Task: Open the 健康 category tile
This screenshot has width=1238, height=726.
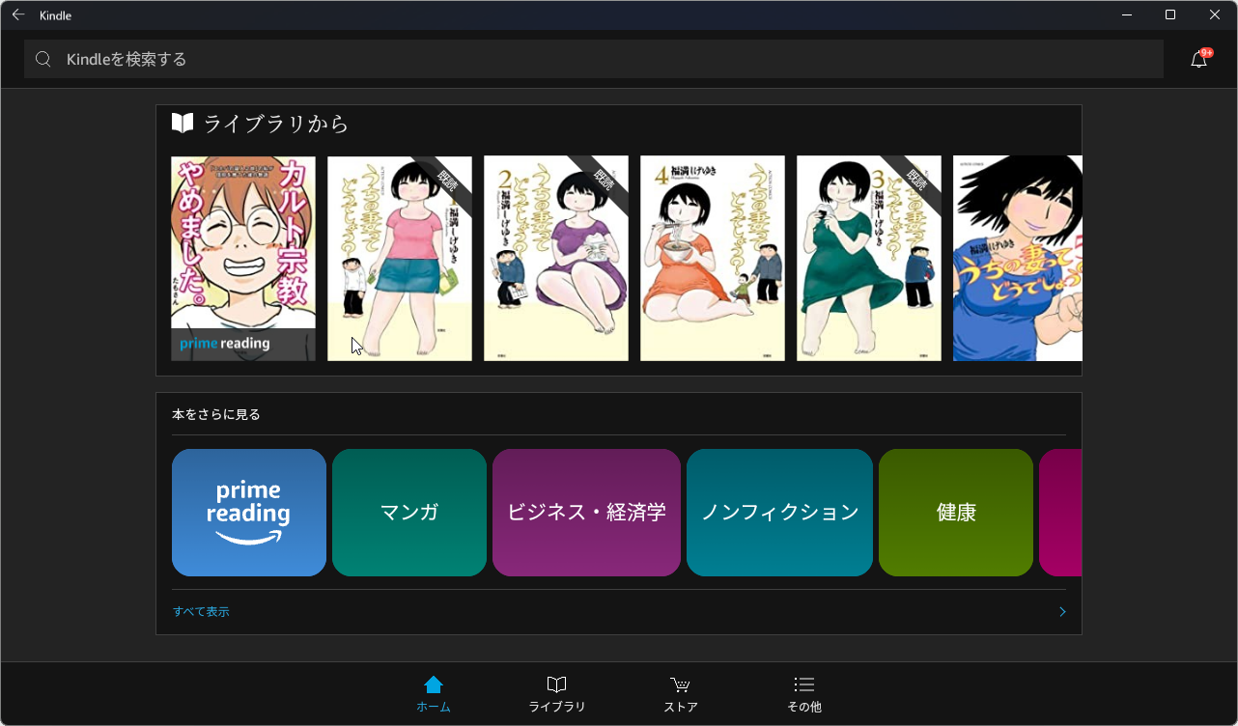Action: 955,512
